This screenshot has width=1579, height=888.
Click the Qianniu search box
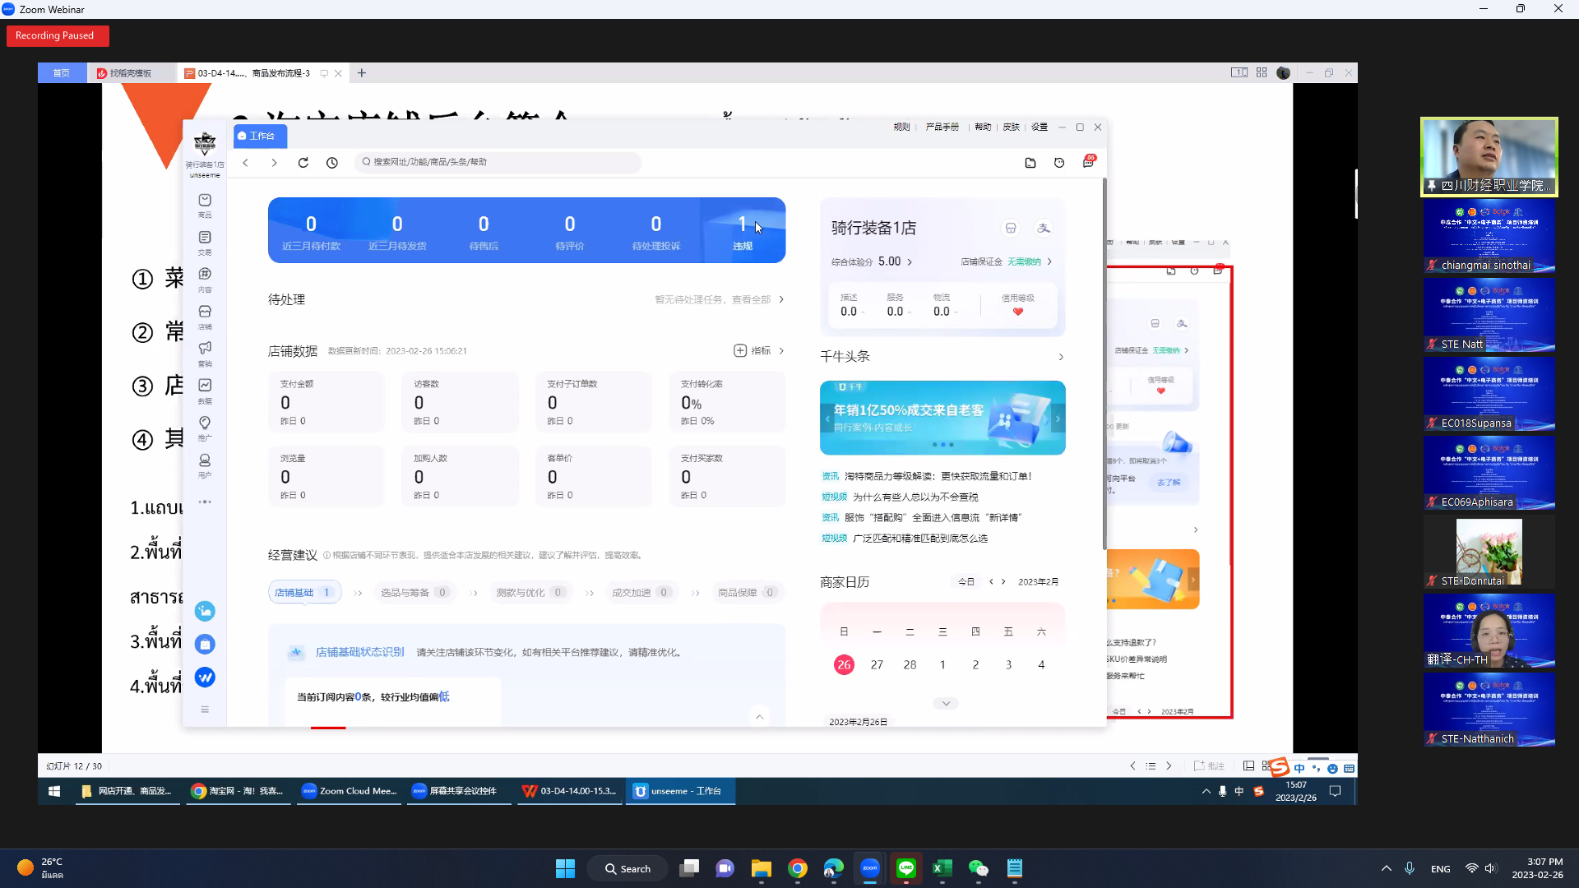click(498, 162)
